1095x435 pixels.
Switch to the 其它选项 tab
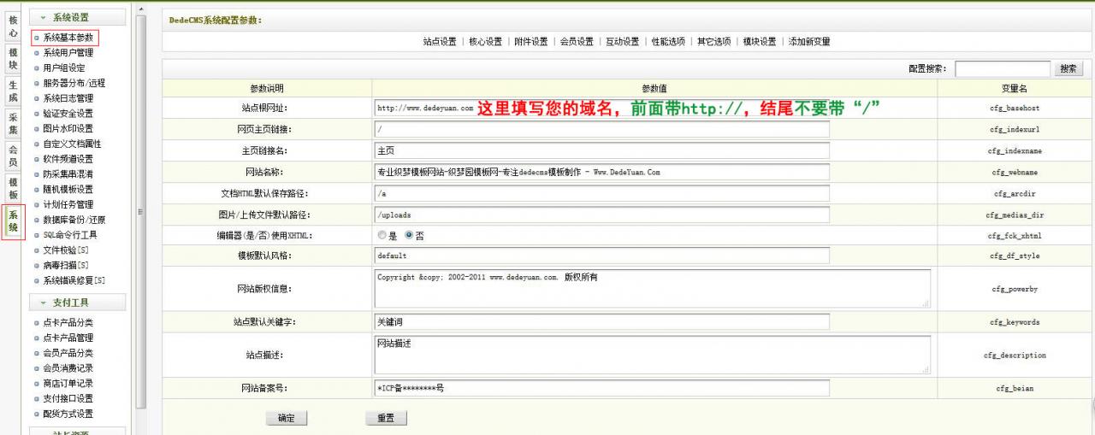coord(713,42)
